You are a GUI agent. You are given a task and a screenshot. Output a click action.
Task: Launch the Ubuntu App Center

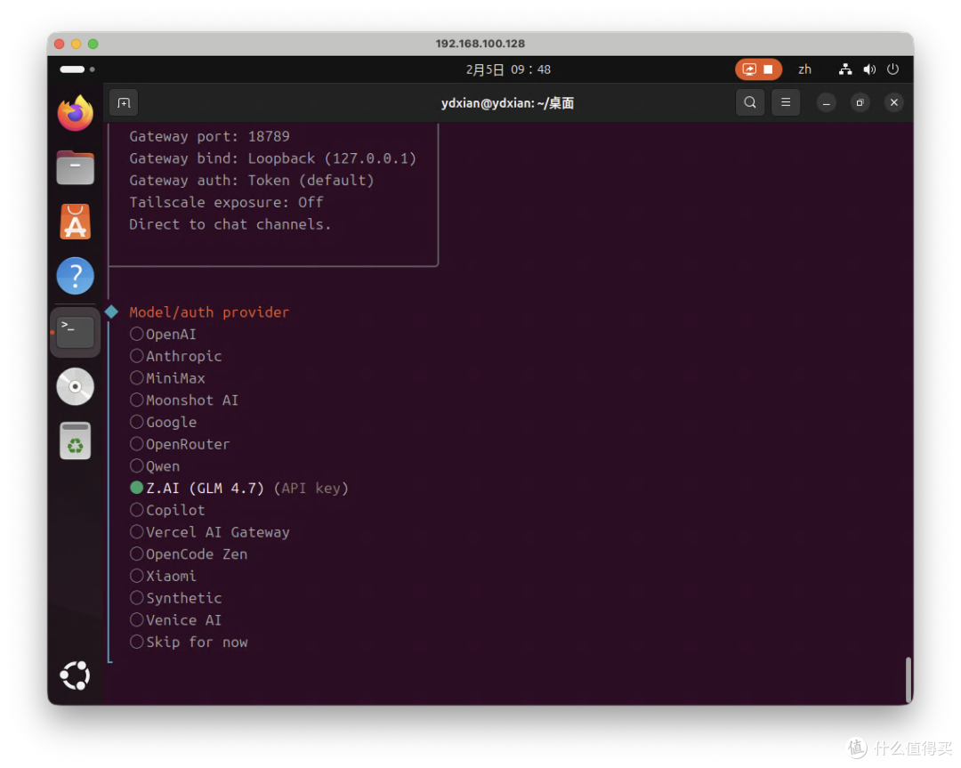click(x=76, y=222)
